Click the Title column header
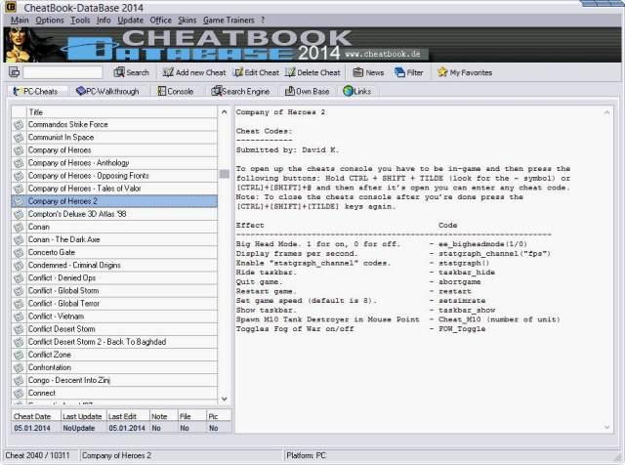625x465 pixels. (117, 111)
